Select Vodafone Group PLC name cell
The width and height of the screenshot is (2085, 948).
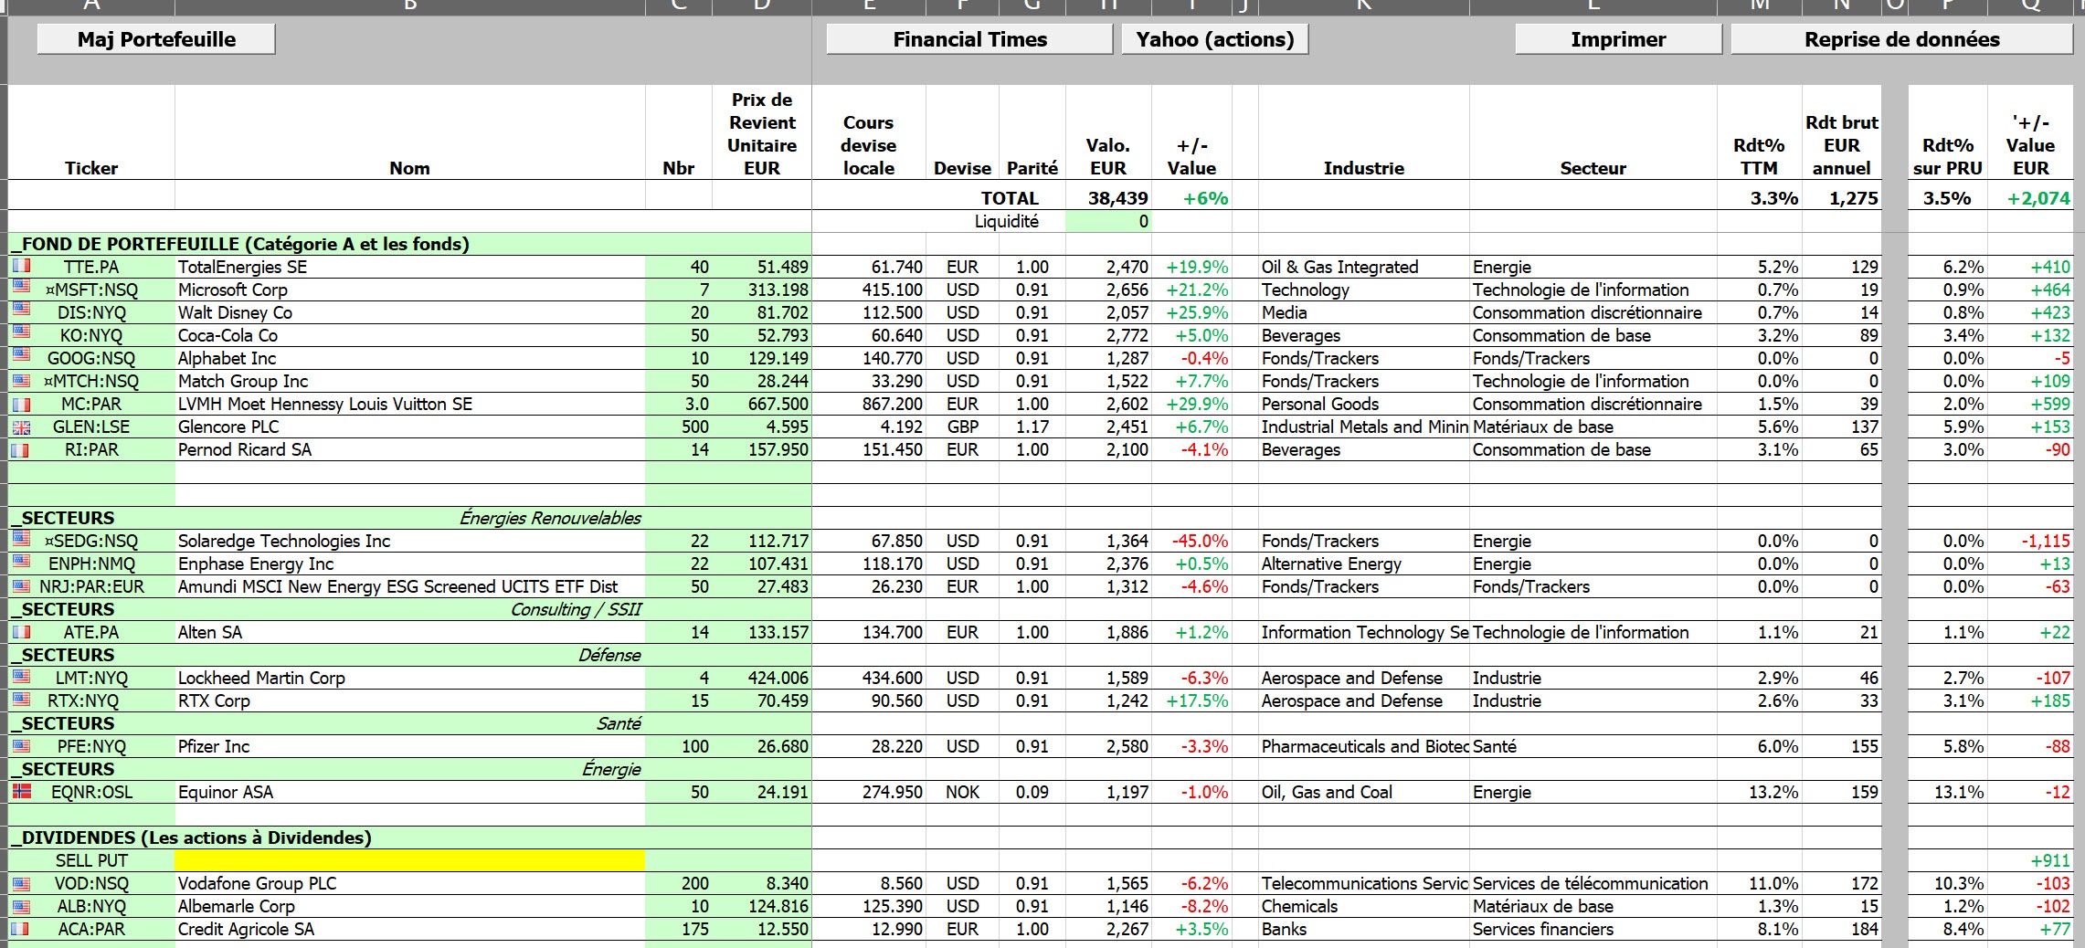pos(409,883)
